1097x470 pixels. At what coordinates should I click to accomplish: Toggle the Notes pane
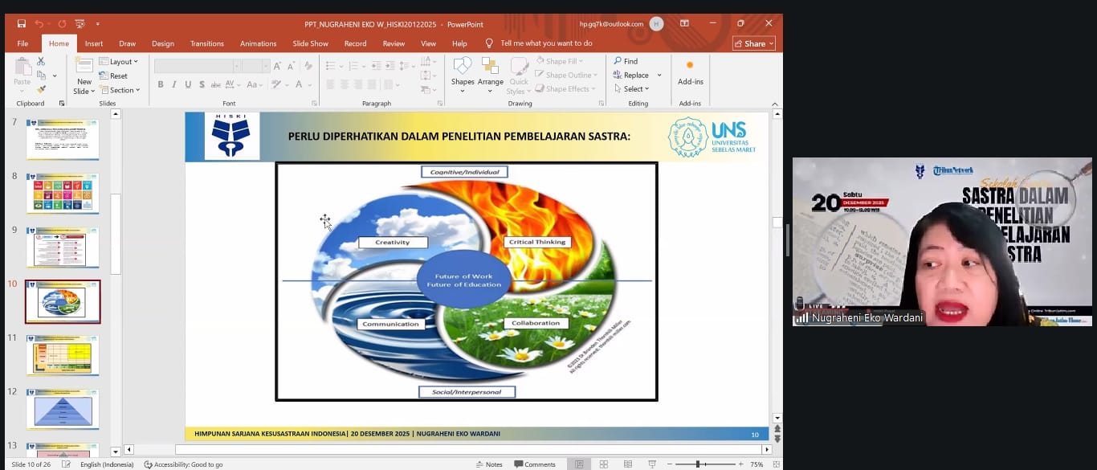tap(488, 464)
